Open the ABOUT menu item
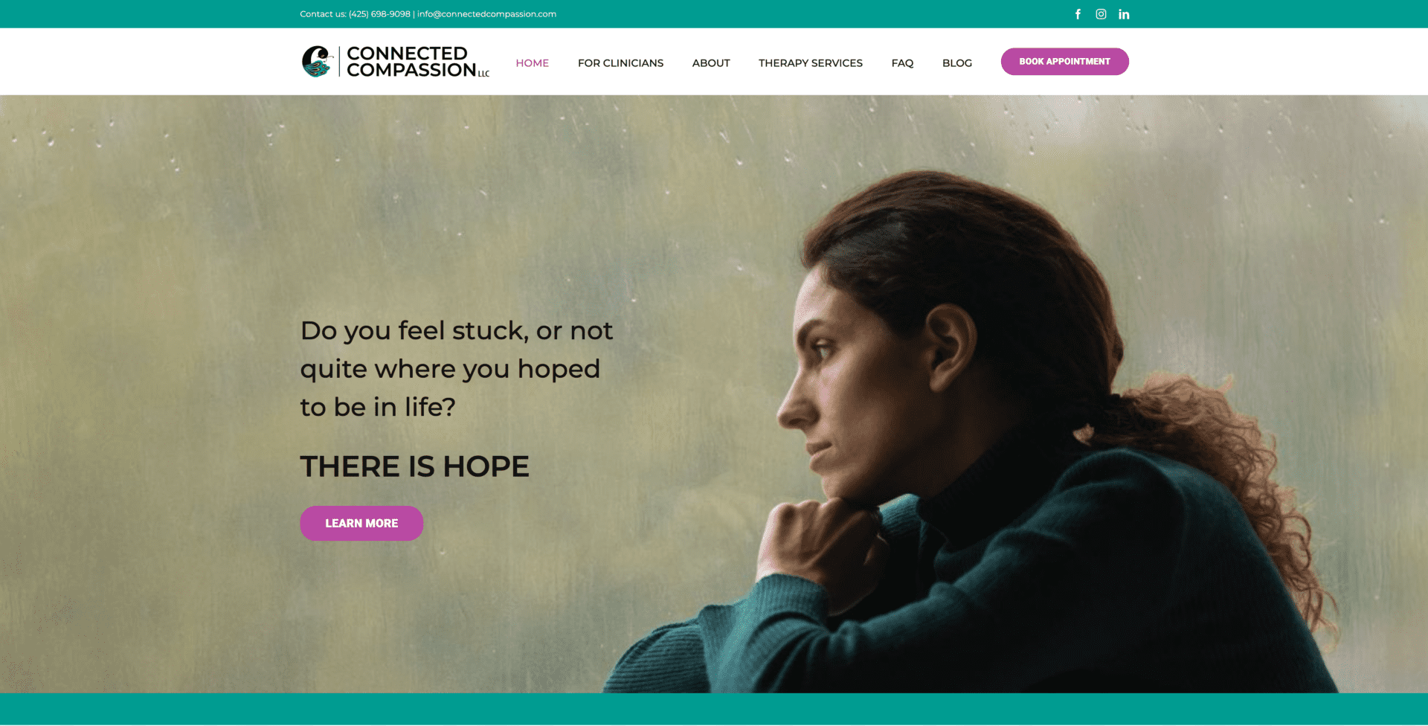 tap(711, 63)
